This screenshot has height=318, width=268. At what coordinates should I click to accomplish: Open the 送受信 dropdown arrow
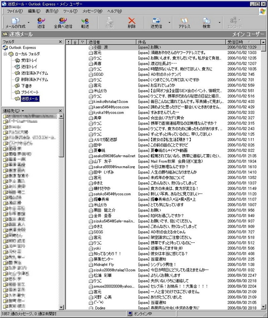[x=169, y=22]
